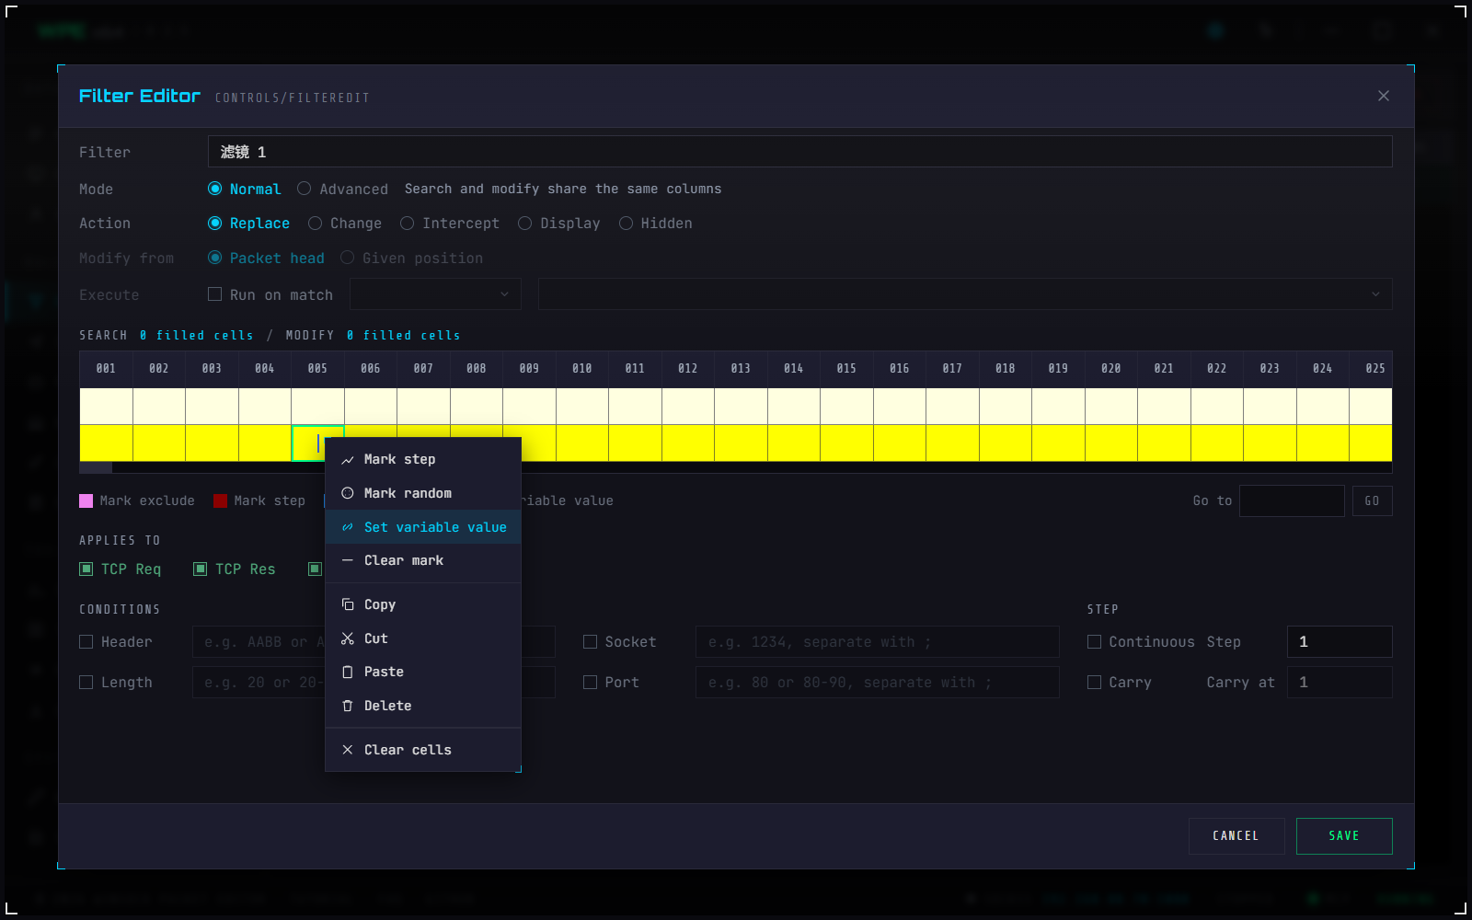Select Given position radio button
This screenshot has height=920, width=1472.
coord(347,259)
